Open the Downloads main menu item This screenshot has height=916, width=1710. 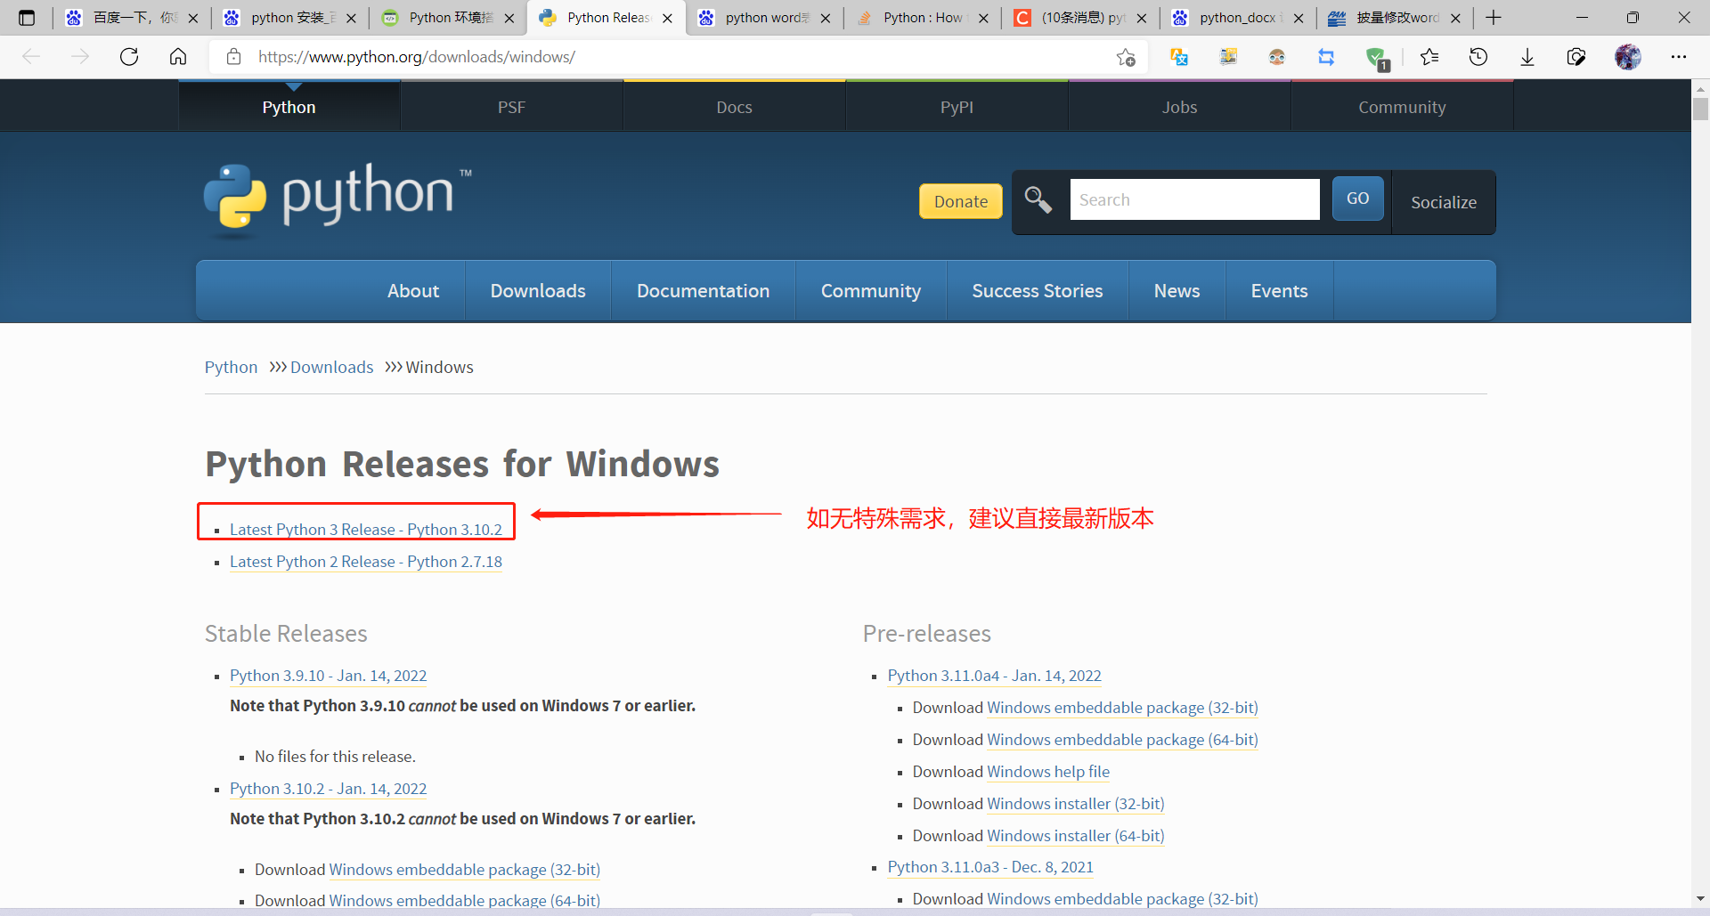[x=538, y=291]
